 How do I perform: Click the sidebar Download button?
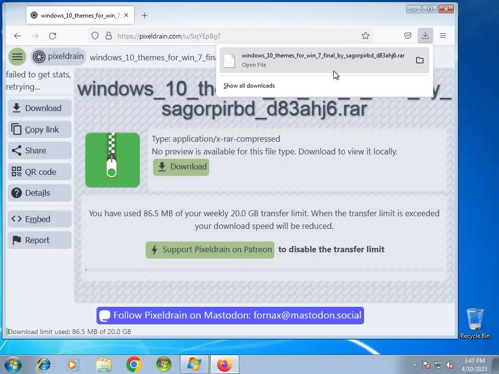click(x=40, y=108)
